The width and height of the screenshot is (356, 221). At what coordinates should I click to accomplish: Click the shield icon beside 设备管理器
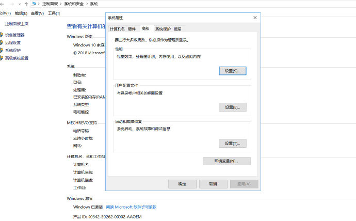point(2,35)
